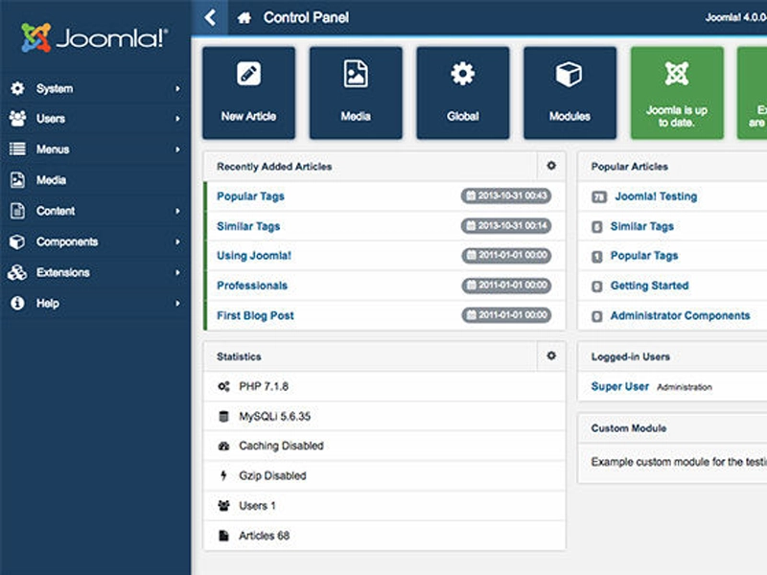Screen dimensions: 767x575
Task: Open the Similar Tags recent article
Action: coord(248,226)
